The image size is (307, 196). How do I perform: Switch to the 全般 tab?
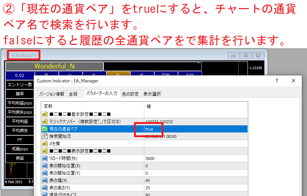[x=73, y=94]
